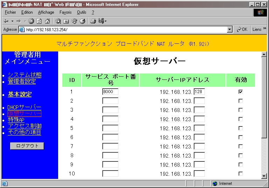Open the DHCPサーバー sidebar link
Screen dimensions: 269x188
[x=25, y=107]
